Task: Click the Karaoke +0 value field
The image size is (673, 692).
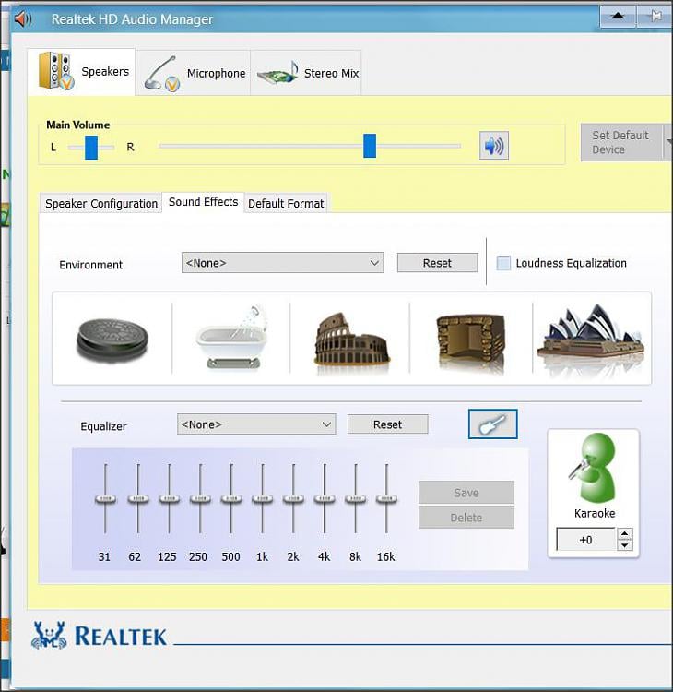Action: tap(586, 540)
